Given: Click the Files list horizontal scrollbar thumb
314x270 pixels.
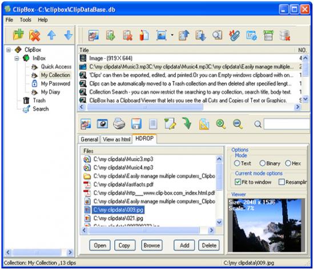Looking at the screenshot, I should click(x=144, y=231).
